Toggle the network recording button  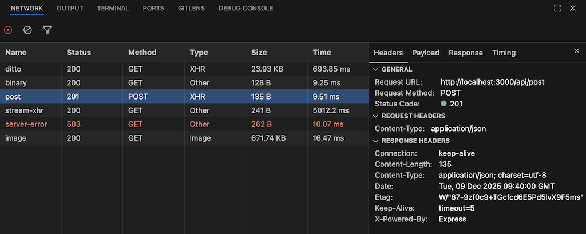click(8, 30)
